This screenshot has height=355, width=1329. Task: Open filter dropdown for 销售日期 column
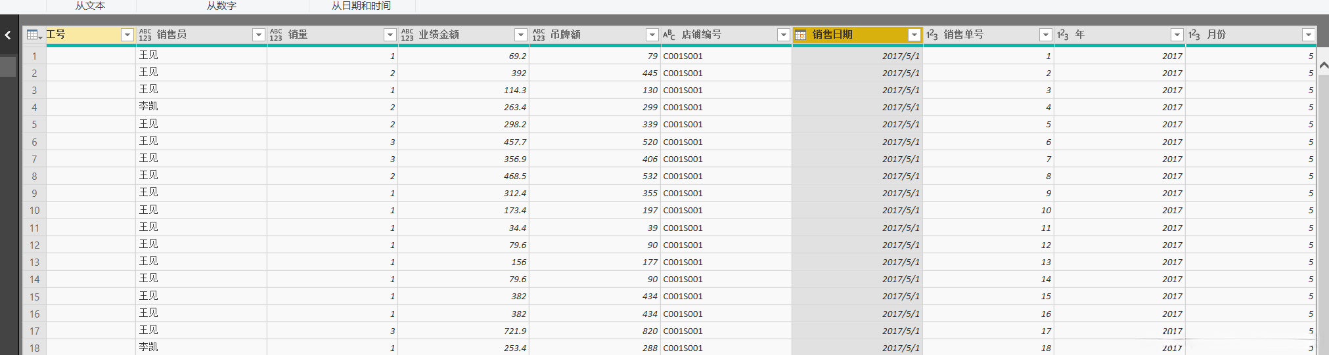pyautogui.click(x=914, y=35)
